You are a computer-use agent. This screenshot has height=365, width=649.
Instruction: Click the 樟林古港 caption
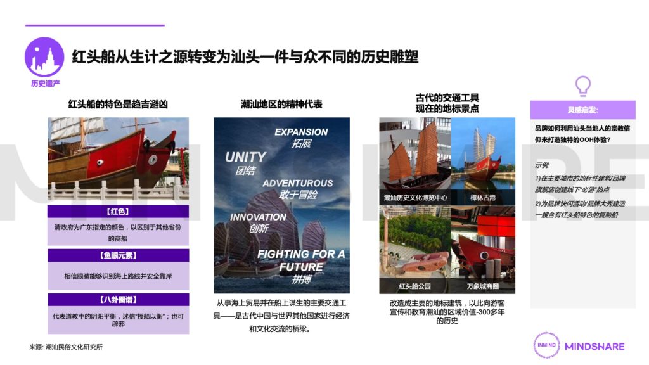pos(483,198)
